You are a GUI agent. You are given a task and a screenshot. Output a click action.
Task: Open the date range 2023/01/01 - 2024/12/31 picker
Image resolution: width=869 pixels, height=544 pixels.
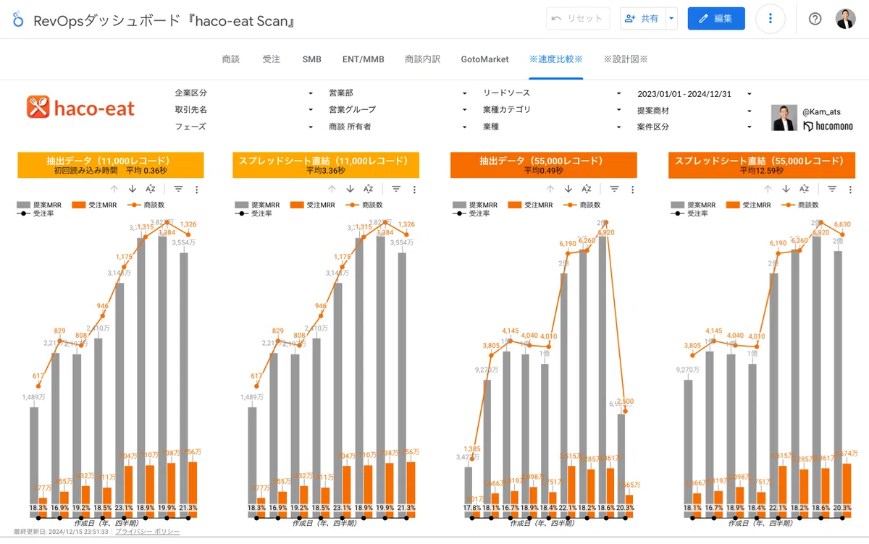tap(694, 94)
